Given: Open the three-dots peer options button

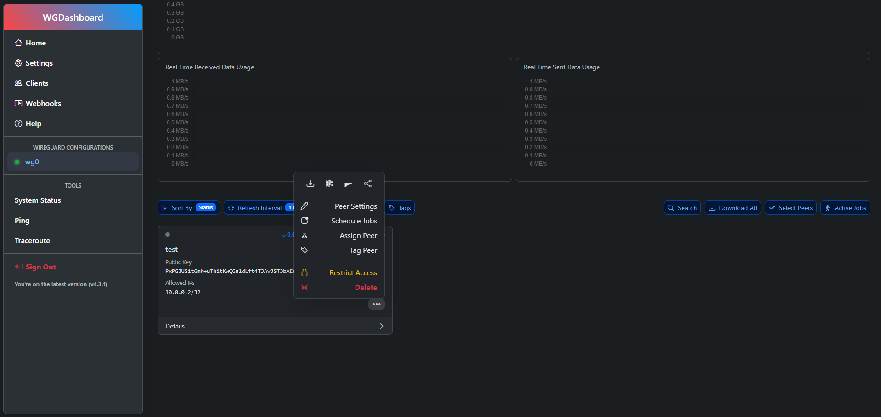Looking at the screenshot, I should tap(377, 304).
